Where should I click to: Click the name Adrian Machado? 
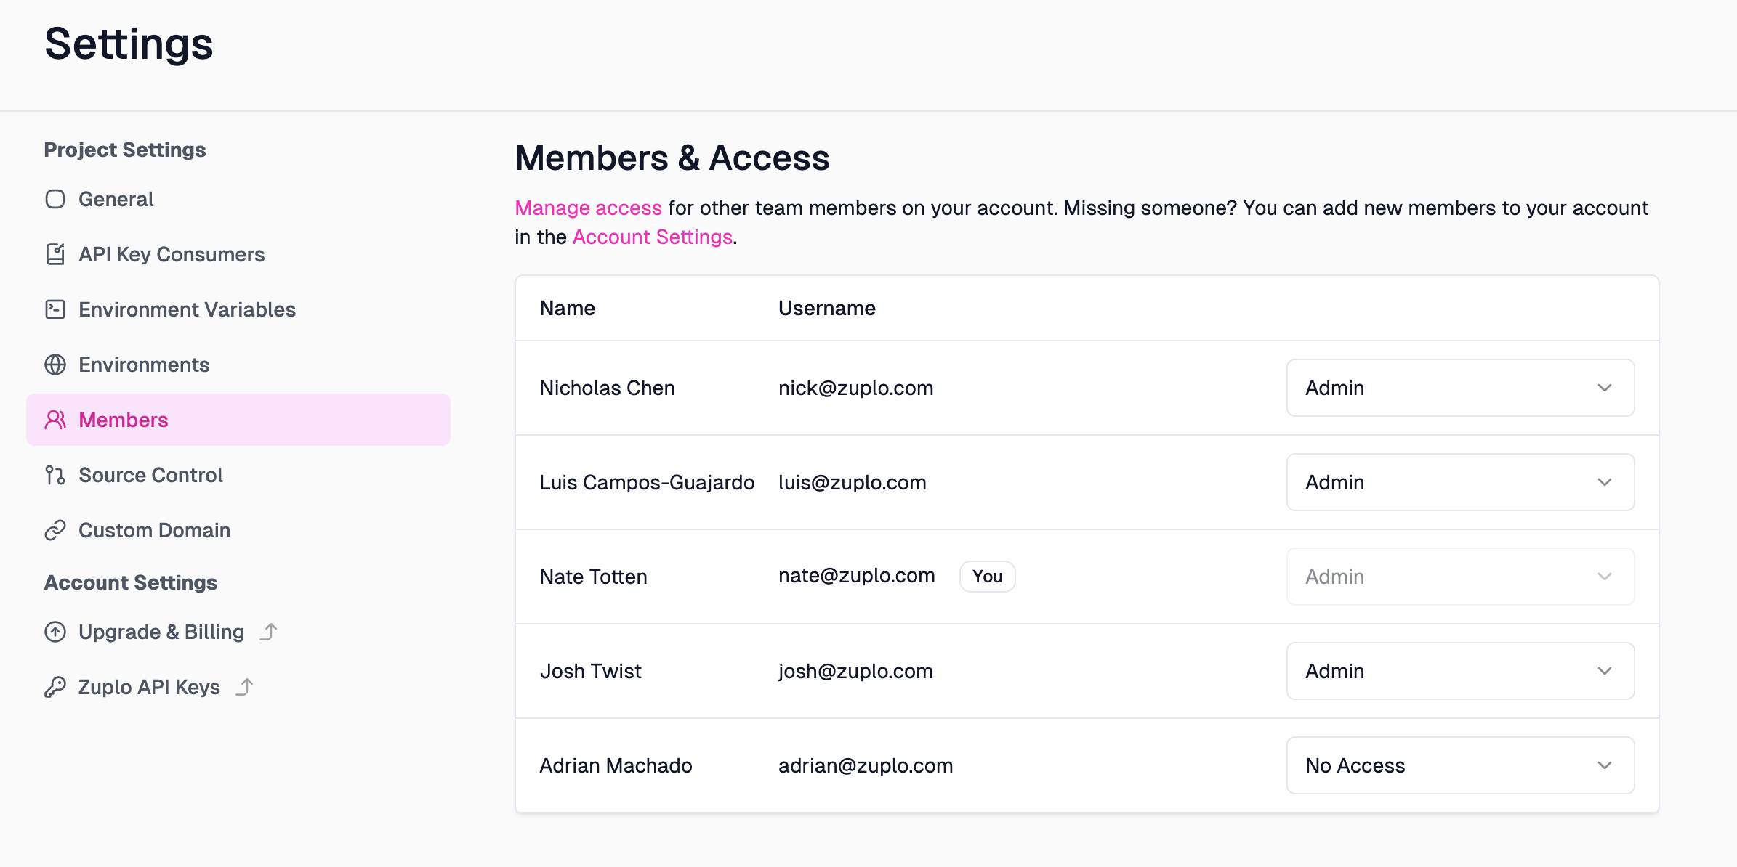pos(616,765)
